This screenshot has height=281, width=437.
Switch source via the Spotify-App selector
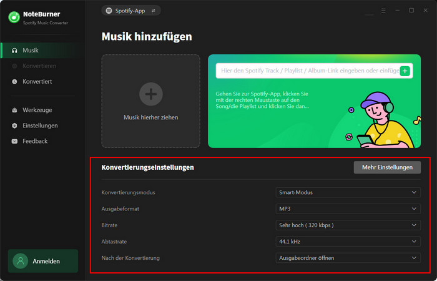tap(131, 11)
